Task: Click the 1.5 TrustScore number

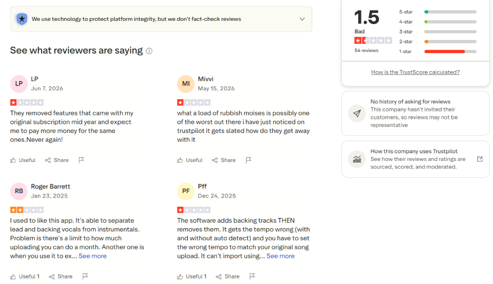Action: [x=366, y=18]
